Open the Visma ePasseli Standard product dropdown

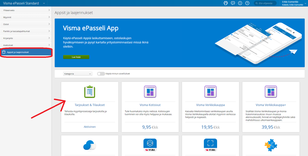pos(24,3)
